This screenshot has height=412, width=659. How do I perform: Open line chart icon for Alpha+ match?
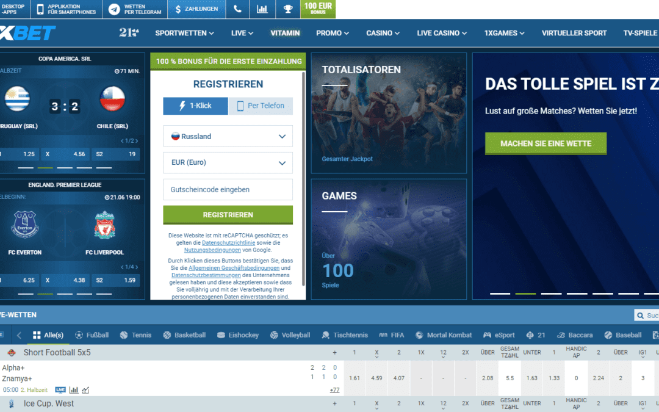[x=85, y=390]
